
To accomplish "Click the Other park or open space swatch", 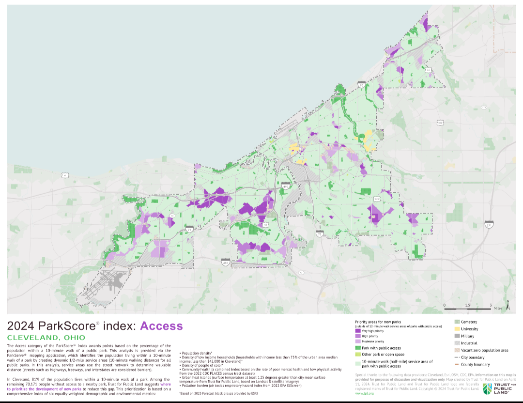I will click(x=357, y=354).
